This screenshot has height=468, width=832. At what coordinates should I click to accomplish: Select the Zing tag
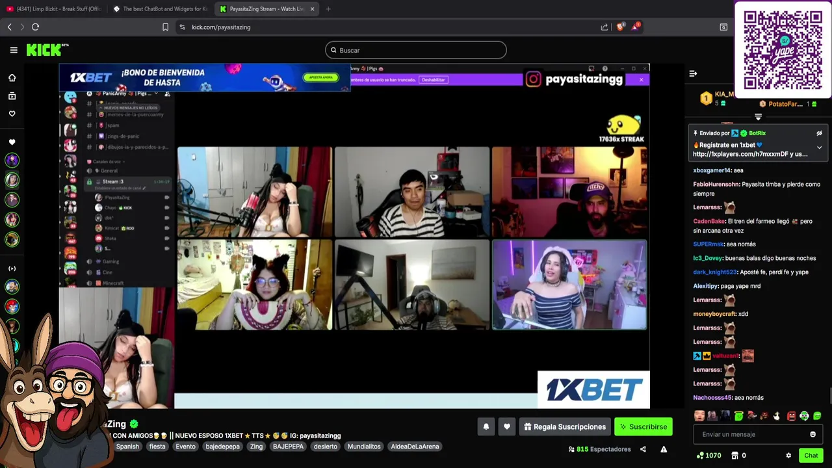pyautogui.click(x=256, y=447)
